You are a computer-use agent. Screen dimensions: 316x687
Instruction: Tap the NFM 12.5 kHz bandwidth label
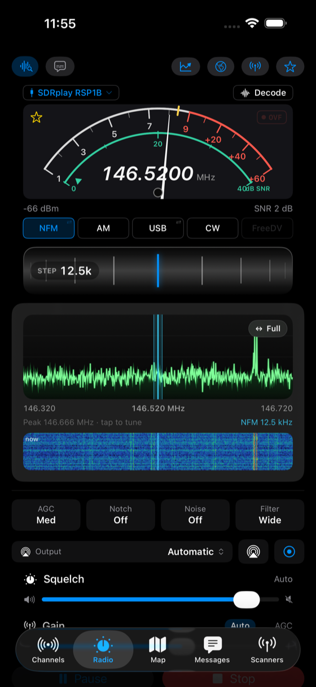tap(266, 422)
